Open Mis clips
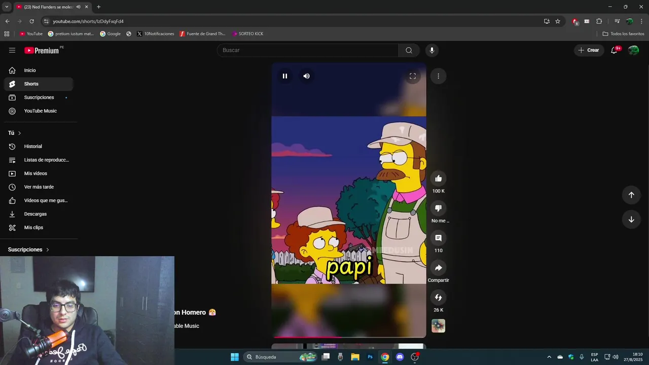The width and height of the screenshot is (649, 365). coord(39,228)
